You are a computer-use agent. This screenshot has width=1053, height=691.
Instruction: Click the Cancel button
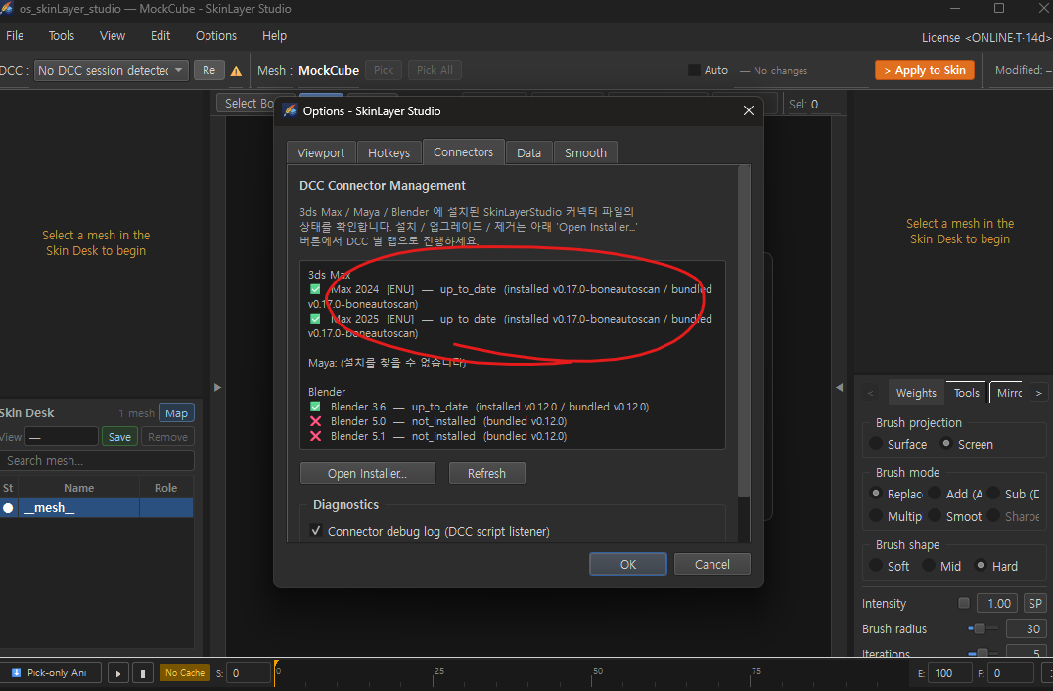click(x=711, y=564)
